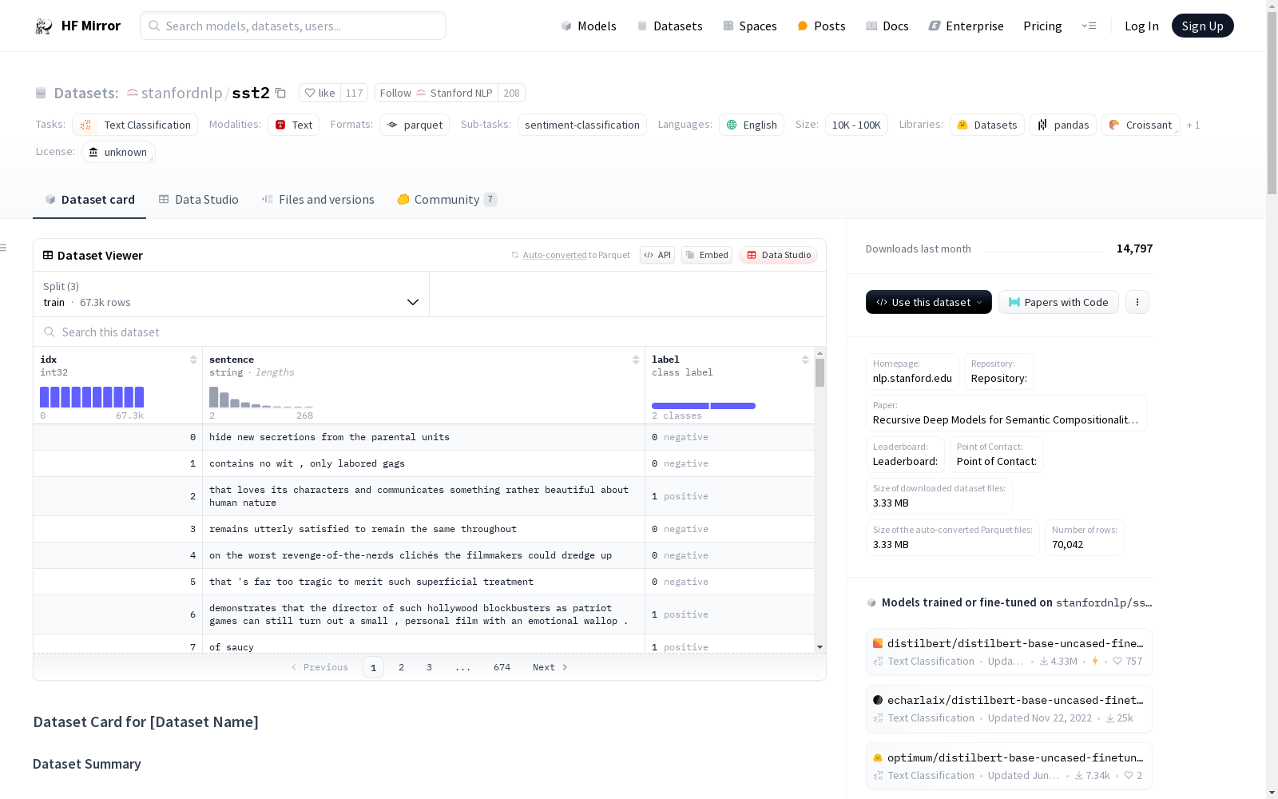The height and width of the screenshot is (799, 1278).
Task: Click the Croissant library tag
Action: [x=1141, y=125]
